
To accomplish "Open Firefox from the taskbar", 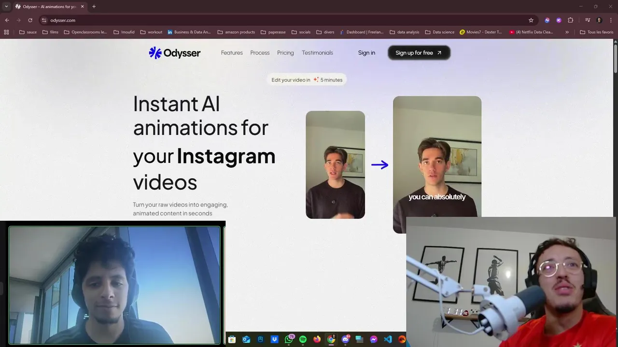I will click(317, 339).
